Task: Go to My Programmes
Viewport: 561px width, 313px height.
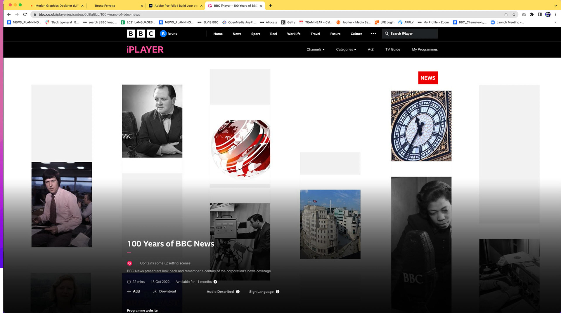Action: (425, 50)
